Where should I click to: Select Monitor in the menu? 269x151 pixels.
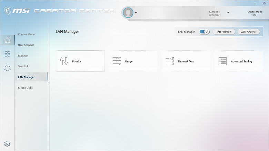coord(23,56)
